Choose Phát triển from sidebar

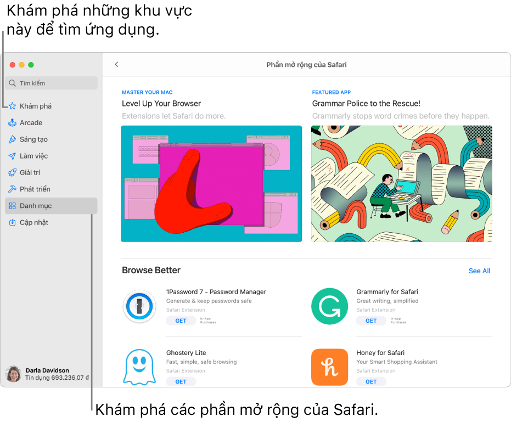[51, 189]
